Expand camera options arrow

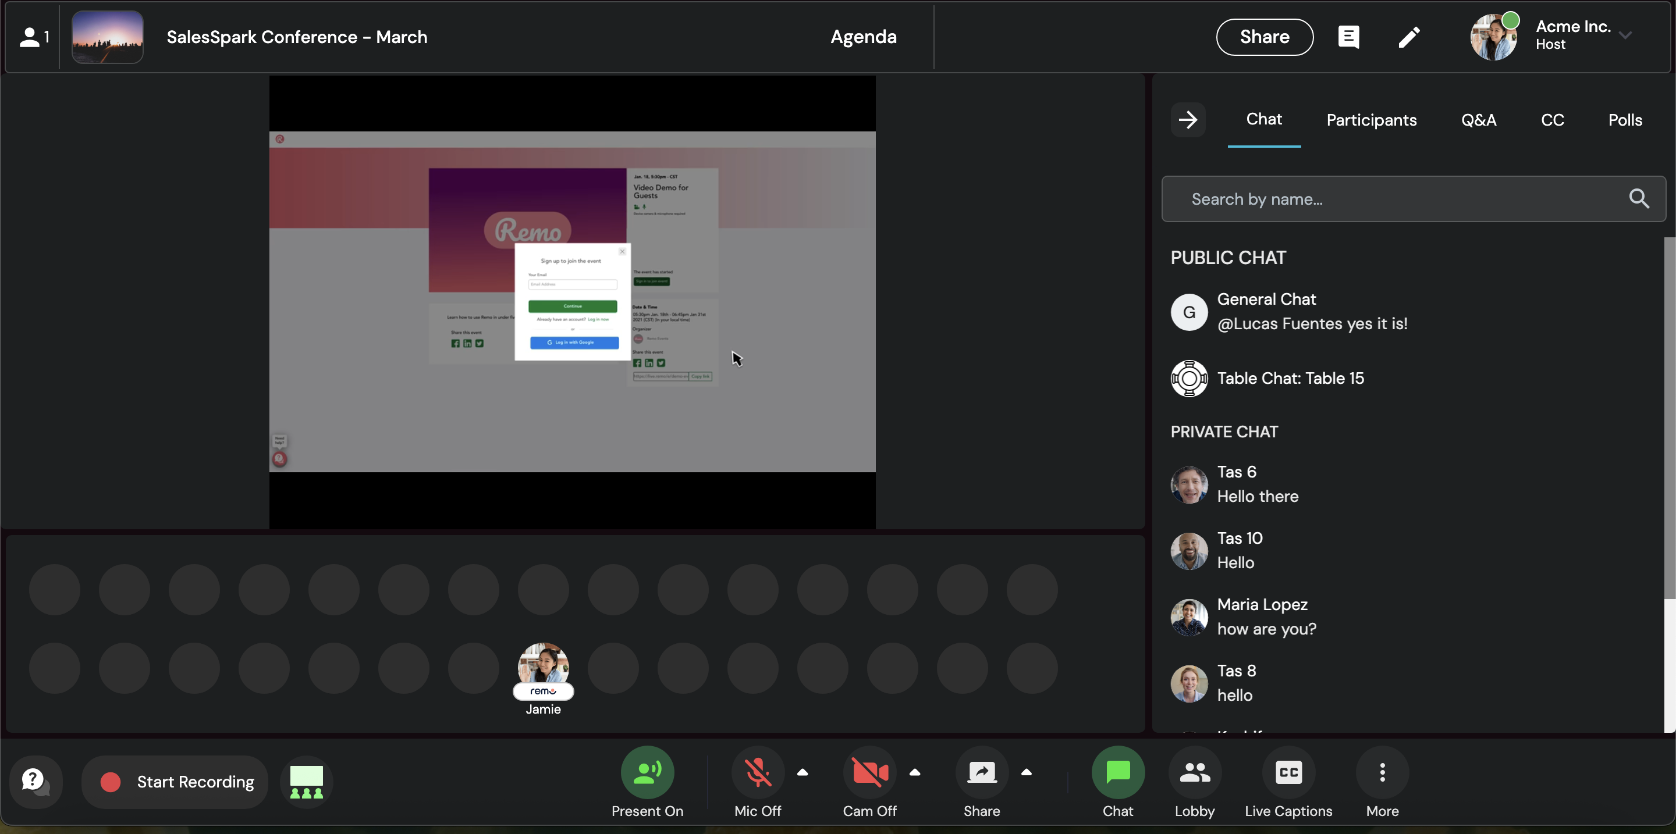(x=914, y=772)
